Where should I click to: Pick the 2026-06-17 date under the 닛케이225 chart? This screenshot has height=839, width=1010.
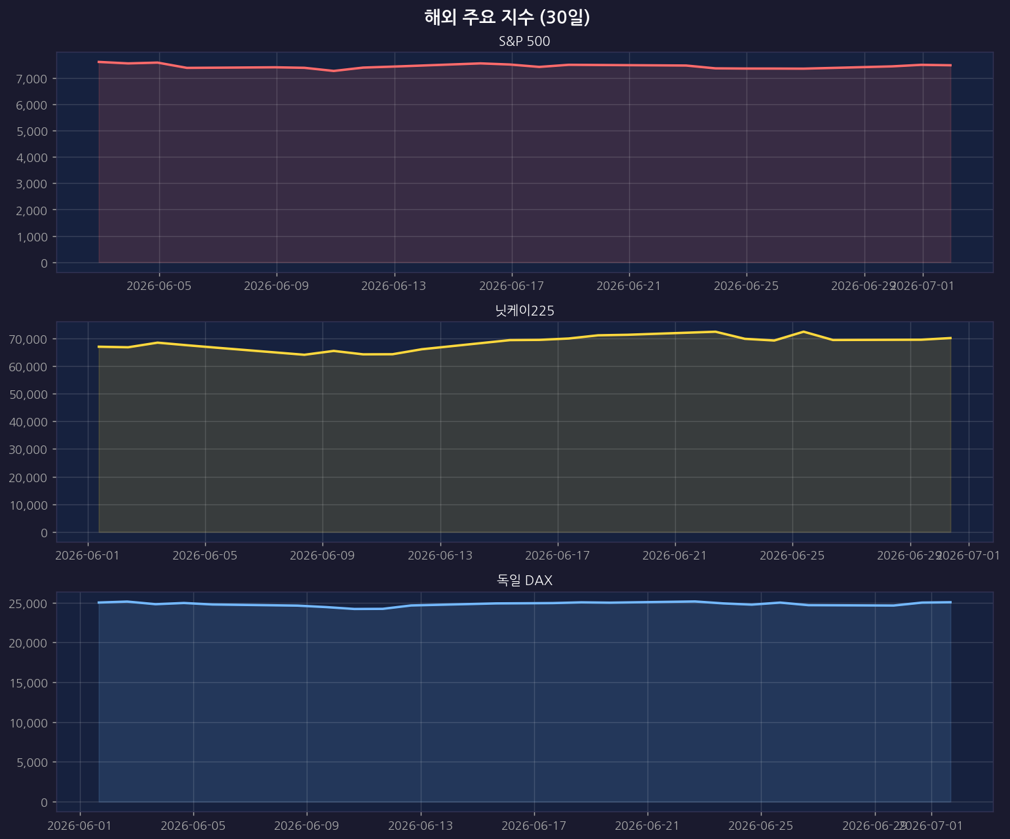(x=558, y=556)
